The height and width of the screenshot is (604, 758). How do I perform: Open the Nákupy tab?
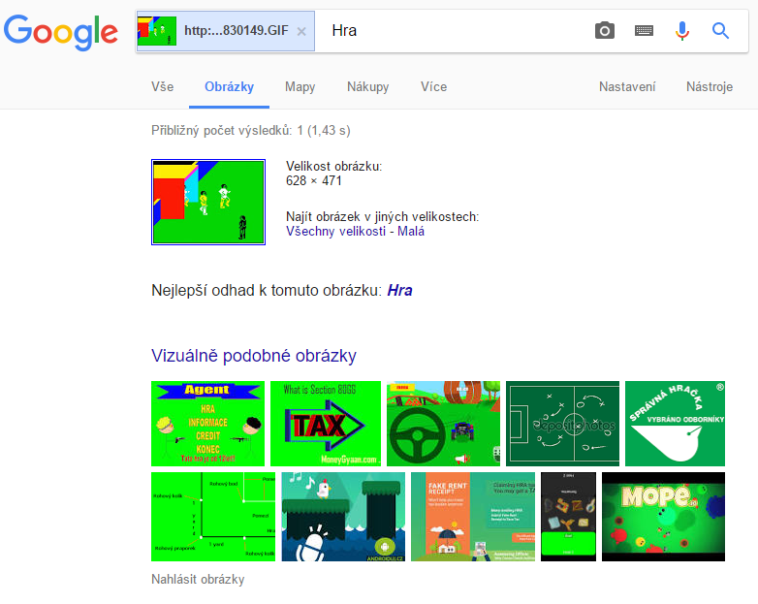pyautogui.click(x=368, y=87)
